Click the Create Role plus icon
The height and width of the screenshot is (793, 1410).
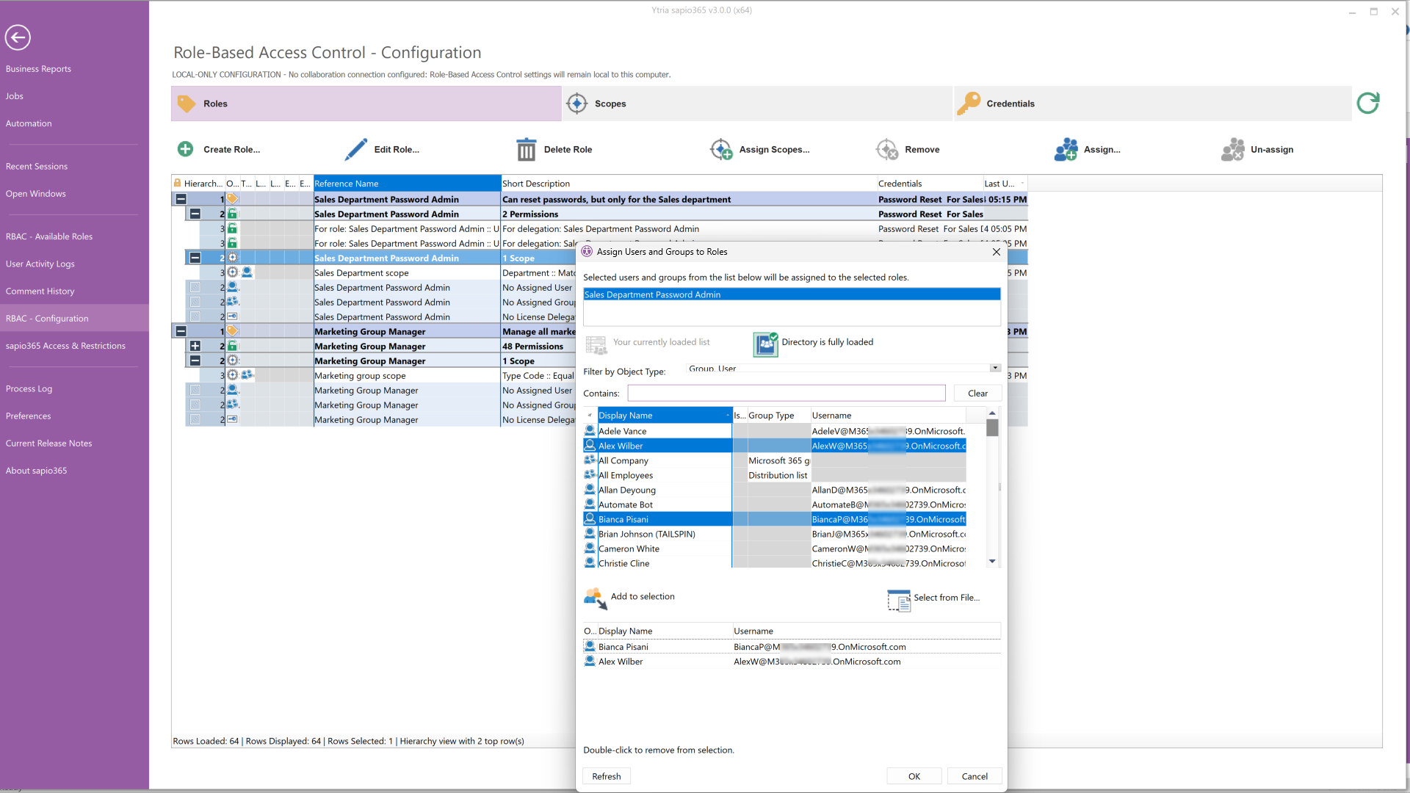click(185, 149)
